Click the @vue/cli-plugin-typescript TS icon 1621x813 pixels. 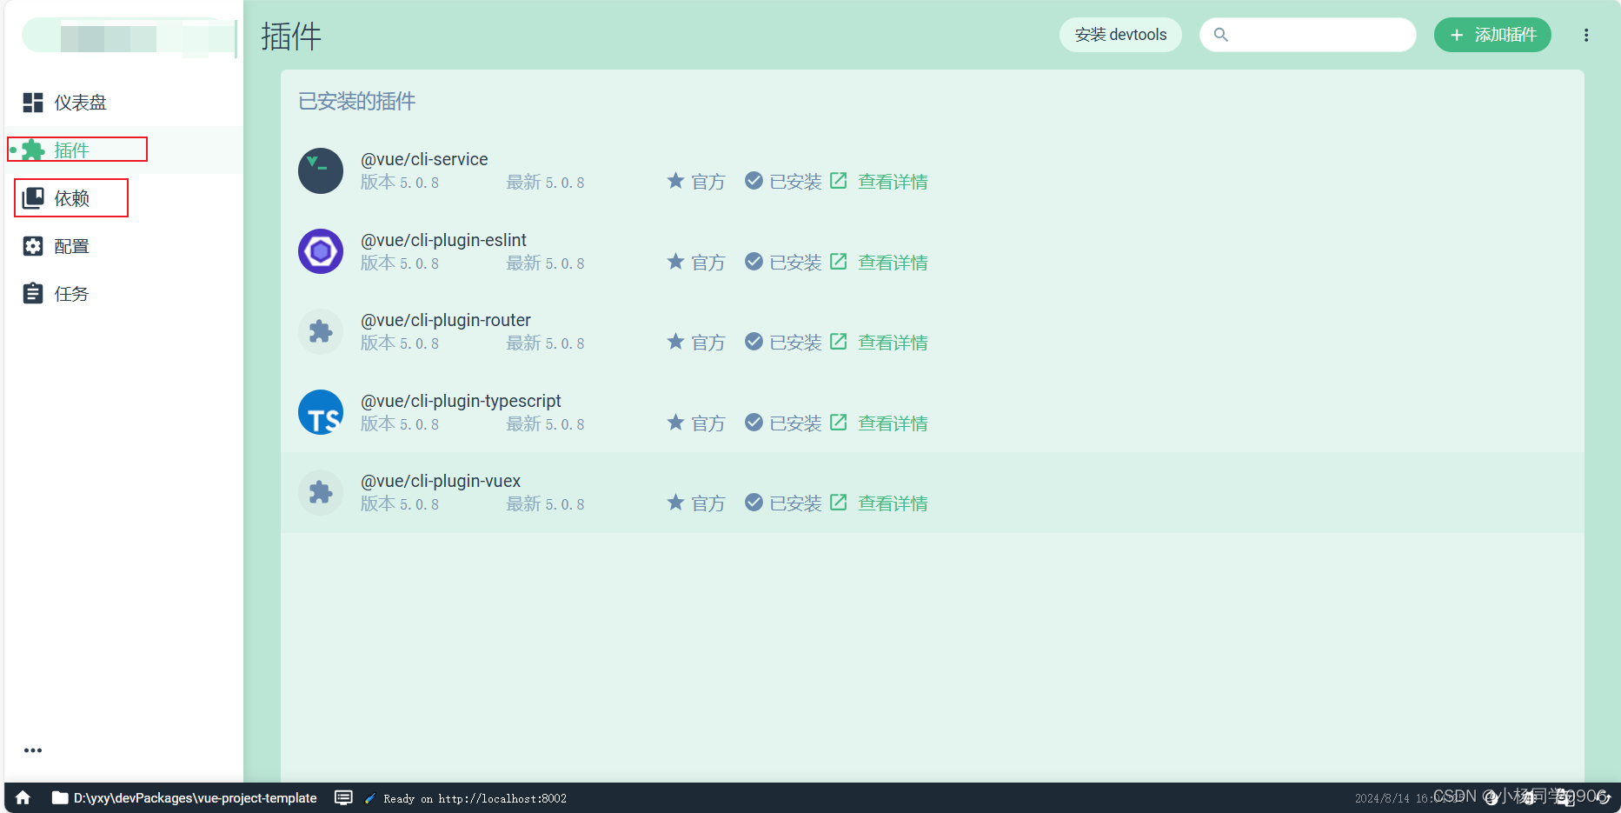coord(321,412)
